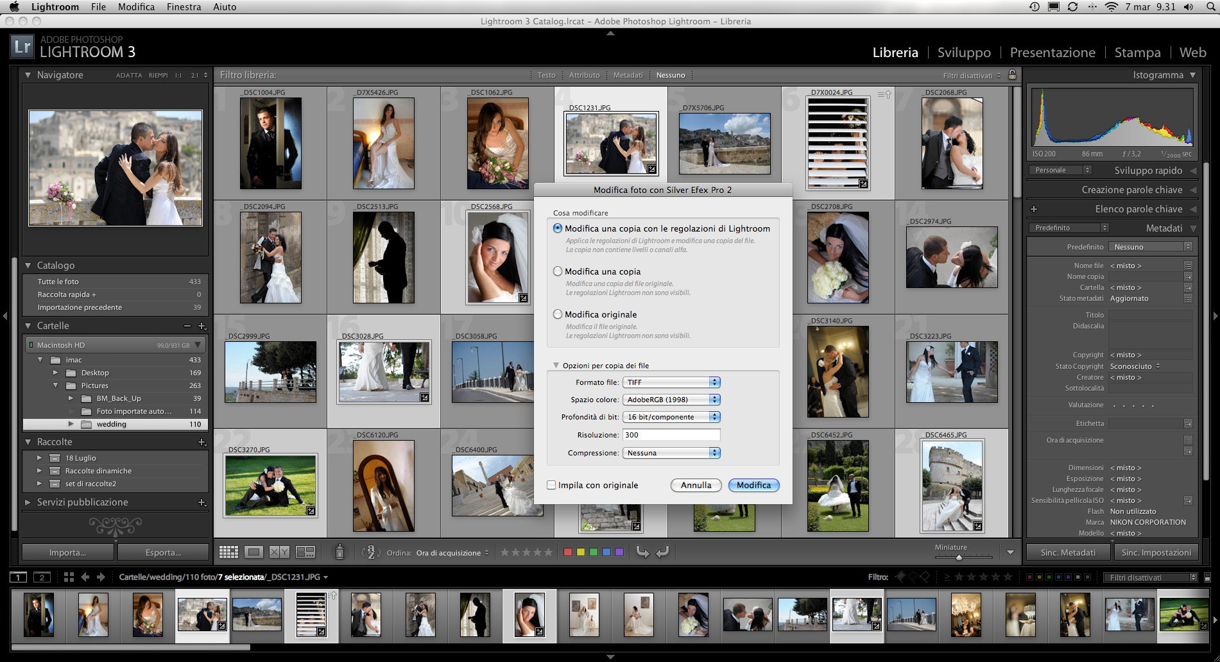The image size is (1220, 662).
Task: Select Modifica una copia option
Action: pyautogui.click(x=558, y=271)
